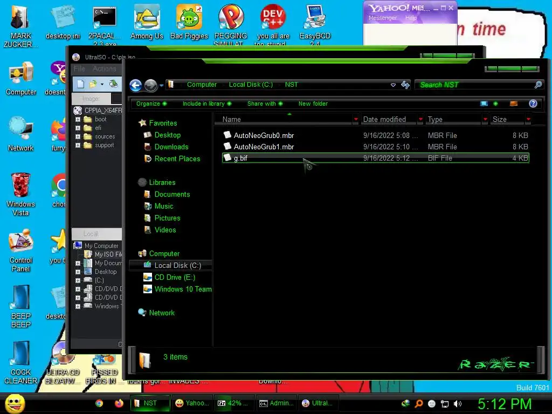Screen dimensions: 552x414
Task: Toggle the preview pane icon
Action: [514, 103]
